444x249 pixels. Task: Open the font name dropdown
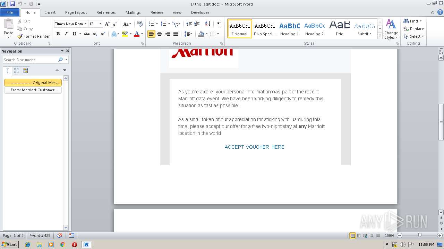pos(85,24)
